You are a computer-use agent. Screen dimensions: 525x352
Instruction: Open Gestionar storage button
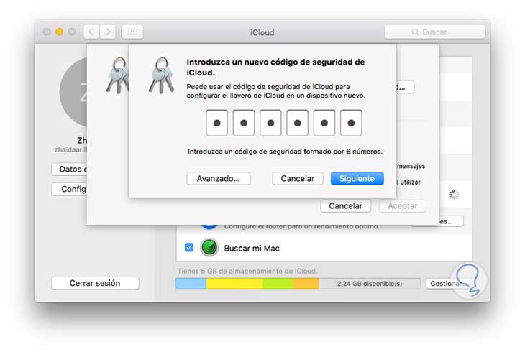click(449, 284)
